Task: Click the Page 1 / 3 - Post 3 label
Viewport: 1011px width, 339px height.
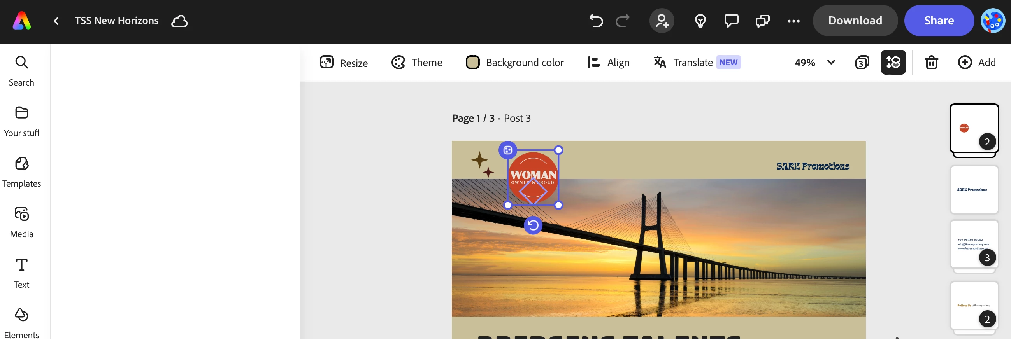Action: [x=491, y=118]
